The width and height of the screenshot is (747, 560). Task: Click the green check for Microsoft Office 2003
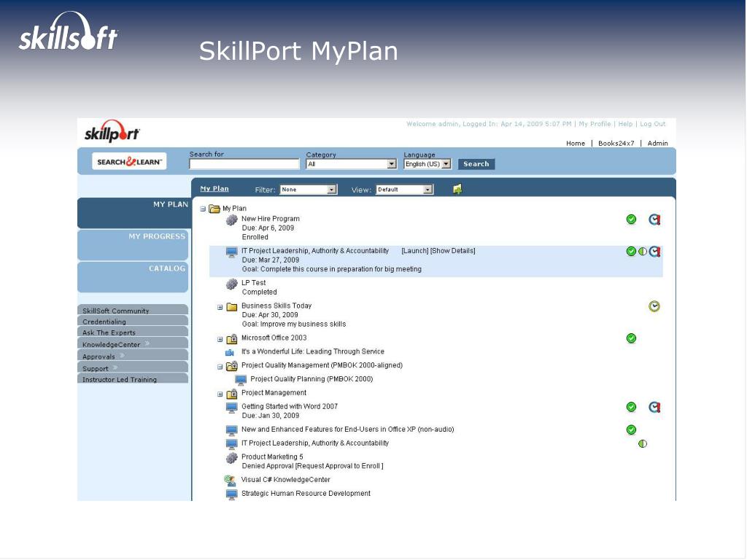pyautogui.click(x=631, y=338)
